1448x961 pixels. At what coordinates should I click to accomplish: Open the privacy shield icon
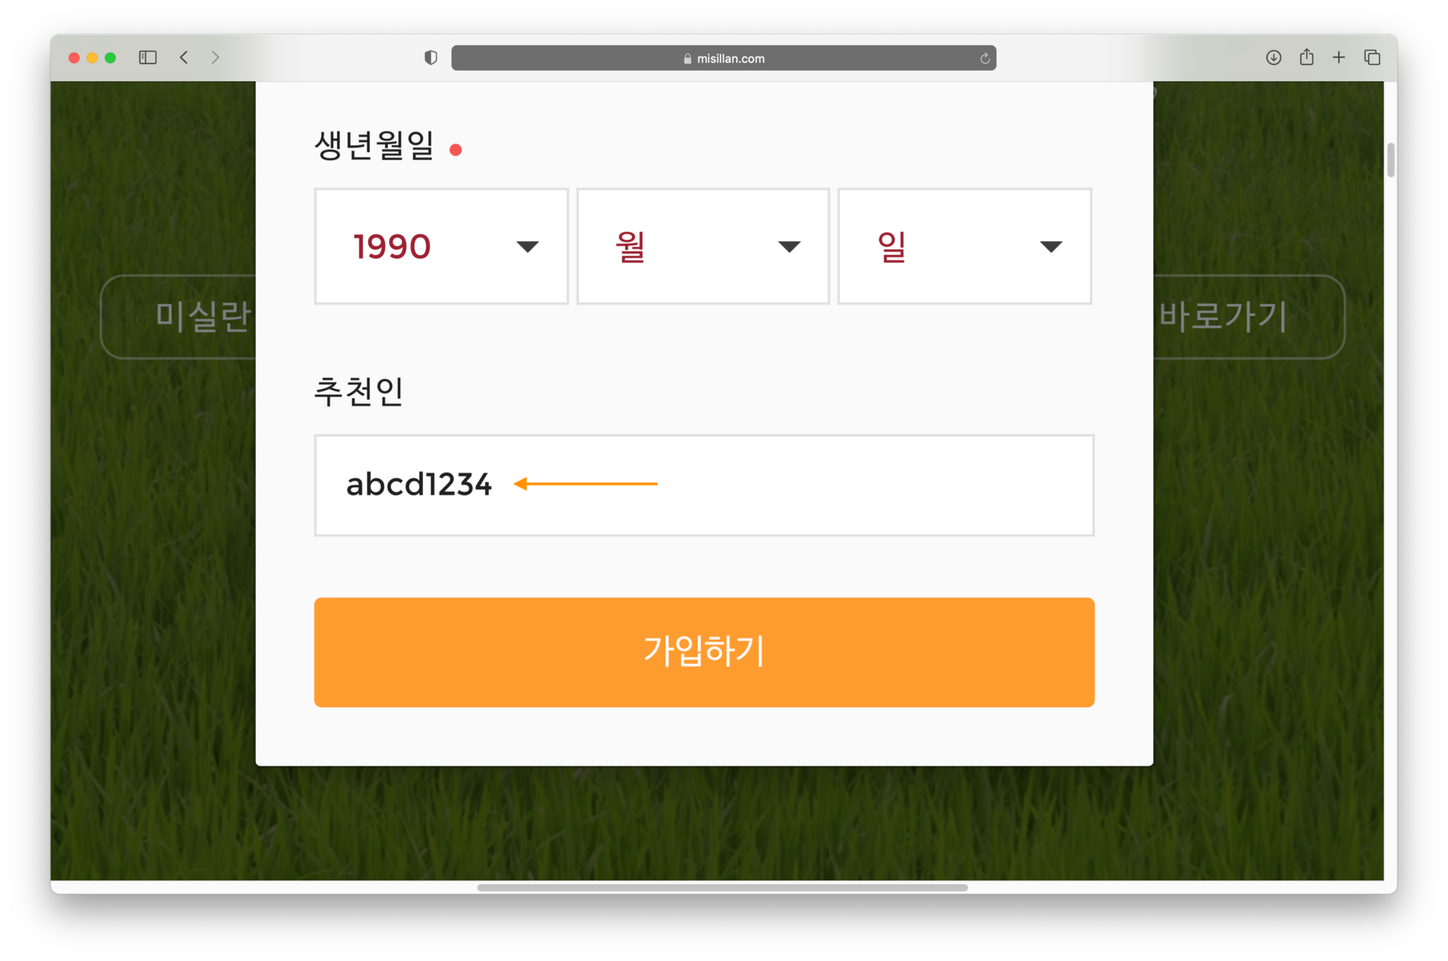(x=431, y=57)
